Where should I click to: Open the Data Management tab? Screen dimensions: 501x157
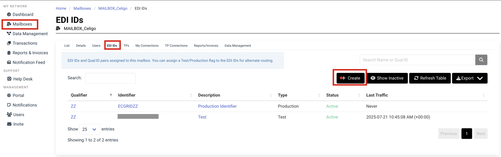(x=238, y=46)
